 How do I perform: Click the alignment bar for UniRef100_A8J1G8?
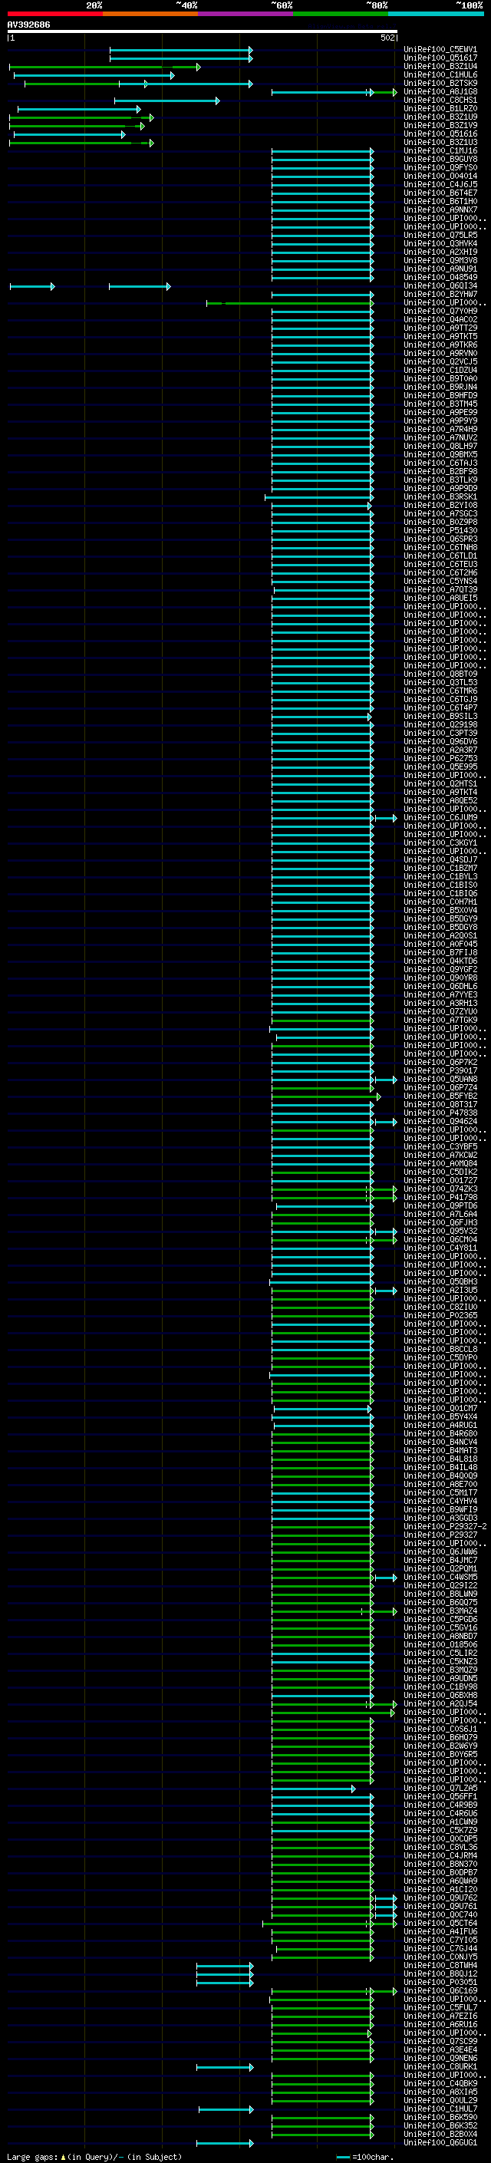tap(334, 92)
